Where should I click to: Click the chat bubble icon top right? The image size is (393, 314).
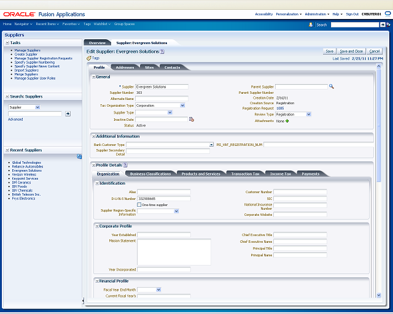pos(387,13)
